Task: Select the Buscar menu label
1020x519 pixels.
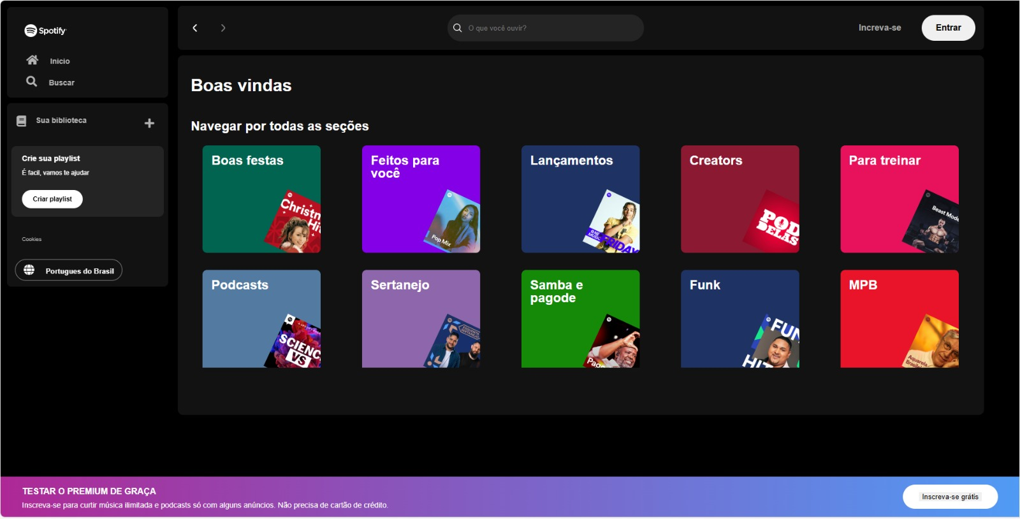Action: [x=62, y=83]
